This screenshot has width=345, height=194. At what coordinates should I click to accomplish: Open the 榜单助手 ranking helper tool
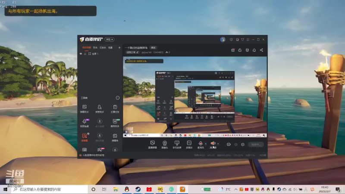(x=115, y=123)
